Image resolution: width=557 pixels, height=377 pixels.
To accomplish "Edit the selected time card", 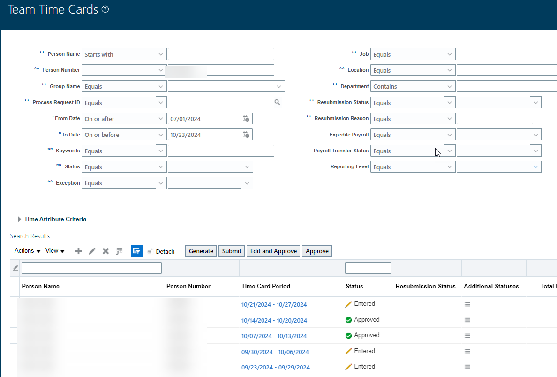I will tap(92, 251).
